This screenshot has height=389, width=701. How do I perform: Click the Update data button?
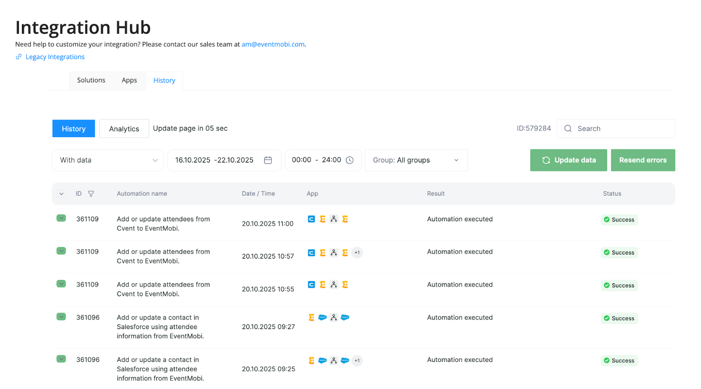(x=569, y=160)
